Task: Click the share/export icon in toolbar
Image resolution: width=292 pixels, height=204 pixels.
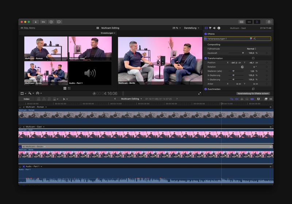Action: pos(269,22)
